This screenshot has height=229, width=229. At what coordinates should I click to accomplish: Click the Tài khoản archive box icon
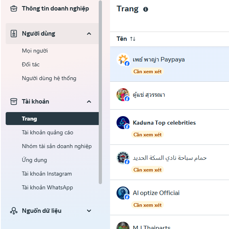click(14, 102)
